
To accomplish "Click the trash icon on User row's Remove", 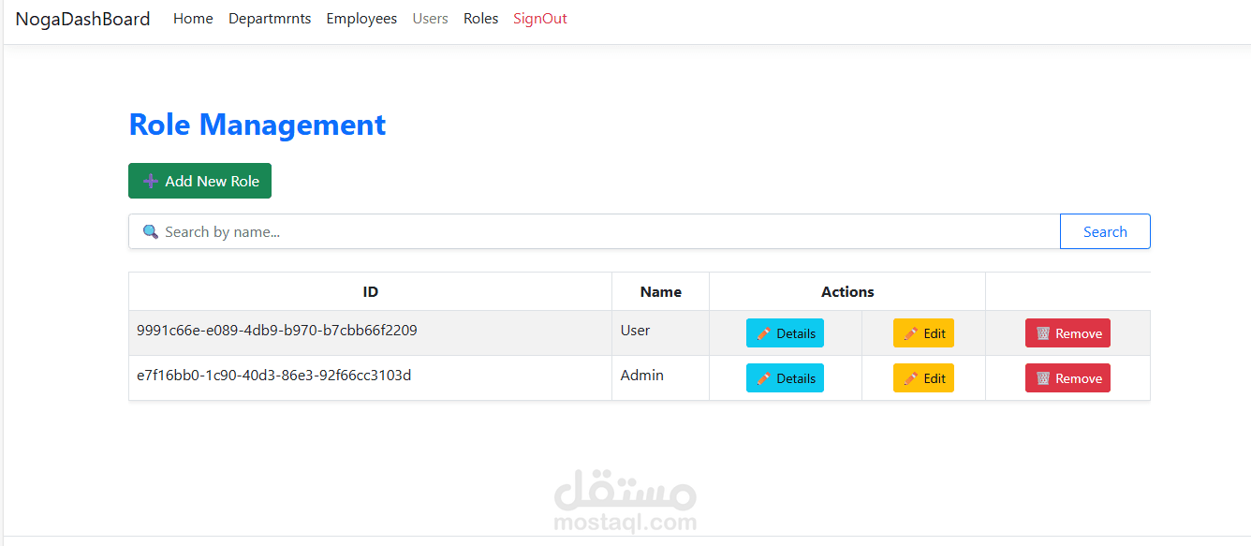I will coord(1043,333).
